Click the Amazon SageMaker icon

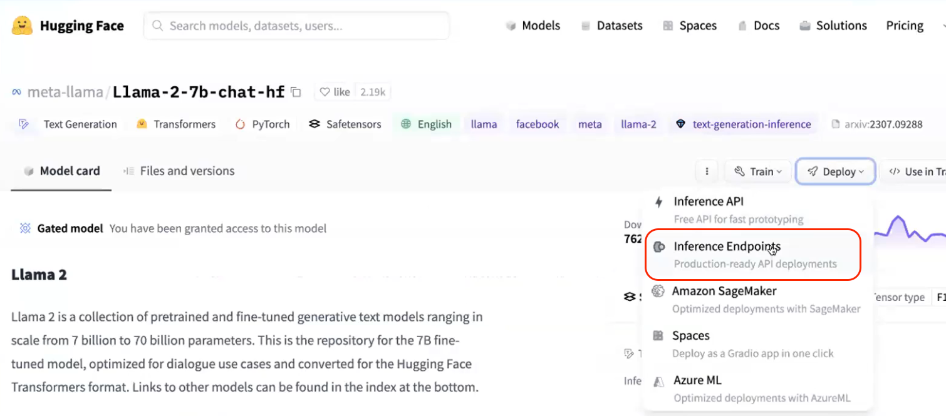click(658, 292)
